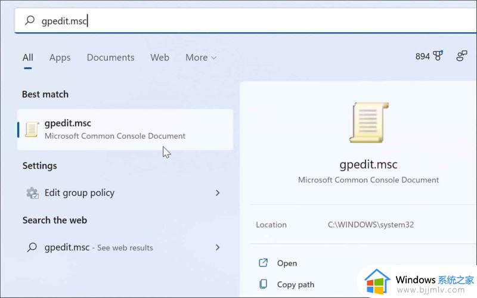The height and width of the screenshot is (298, 477).
Task: Click the 894 rewards points value
Action: 423,56
